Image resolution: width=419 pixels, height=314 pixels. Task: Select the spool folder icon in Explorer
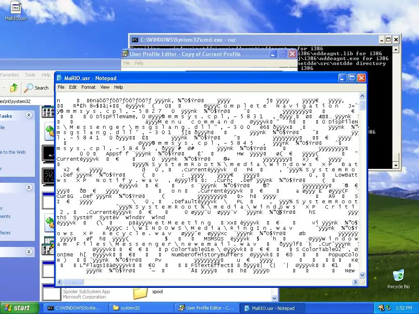tap(140, 293)
